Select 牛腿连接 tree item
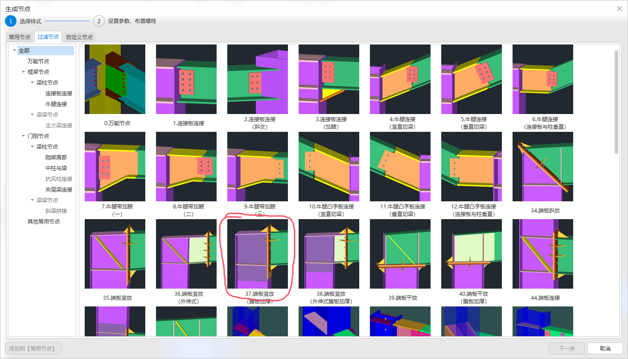 pos(56,104)
